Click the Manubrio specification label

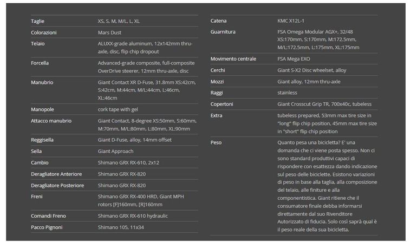42,82
